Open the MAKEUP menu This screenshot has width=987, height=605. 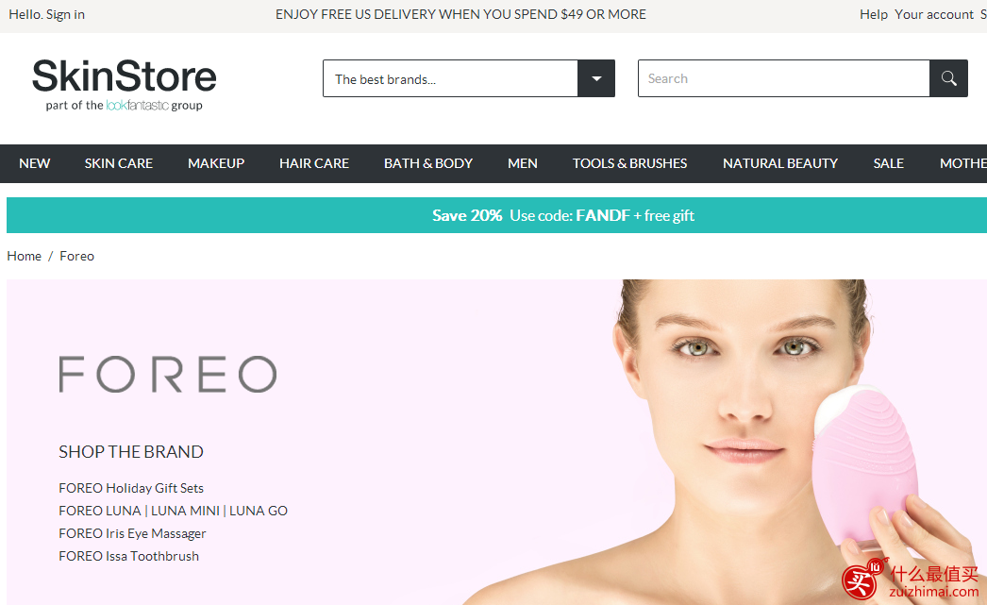click(216, 163)
